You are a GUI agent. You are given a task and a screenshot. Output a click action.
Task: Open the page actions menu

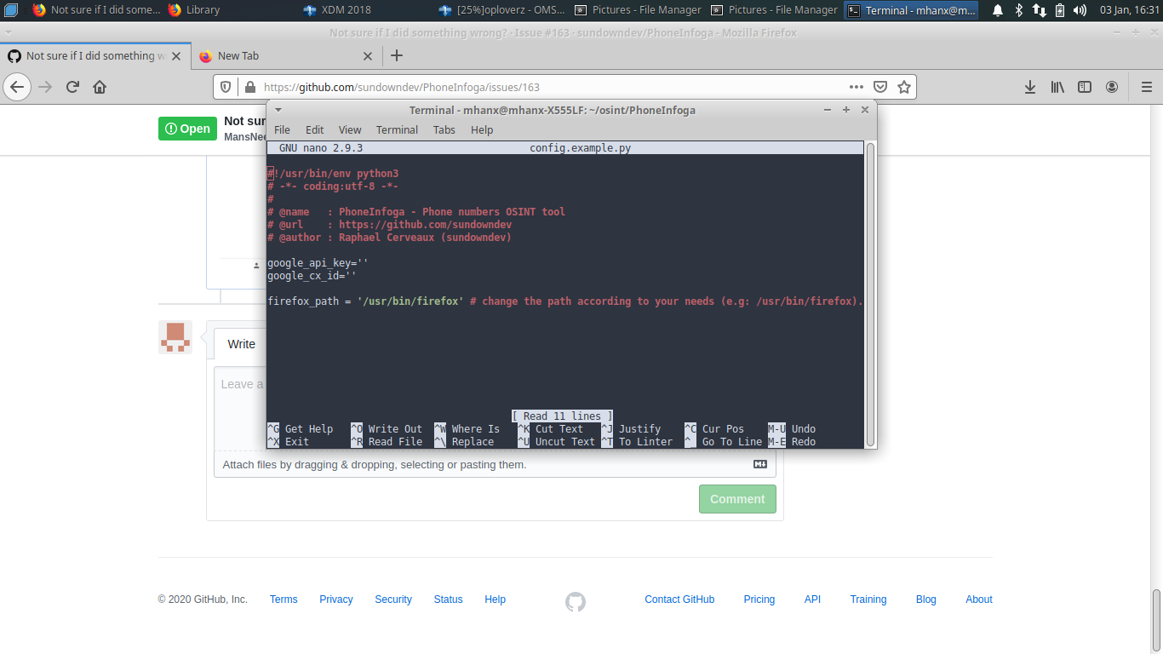(856, 87)
